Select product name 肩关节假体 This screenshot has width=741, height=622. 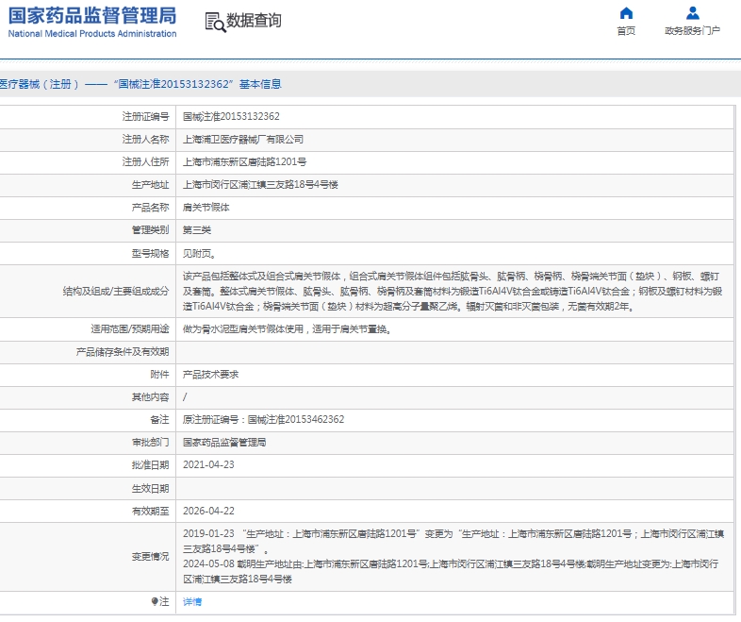[206, 207]
